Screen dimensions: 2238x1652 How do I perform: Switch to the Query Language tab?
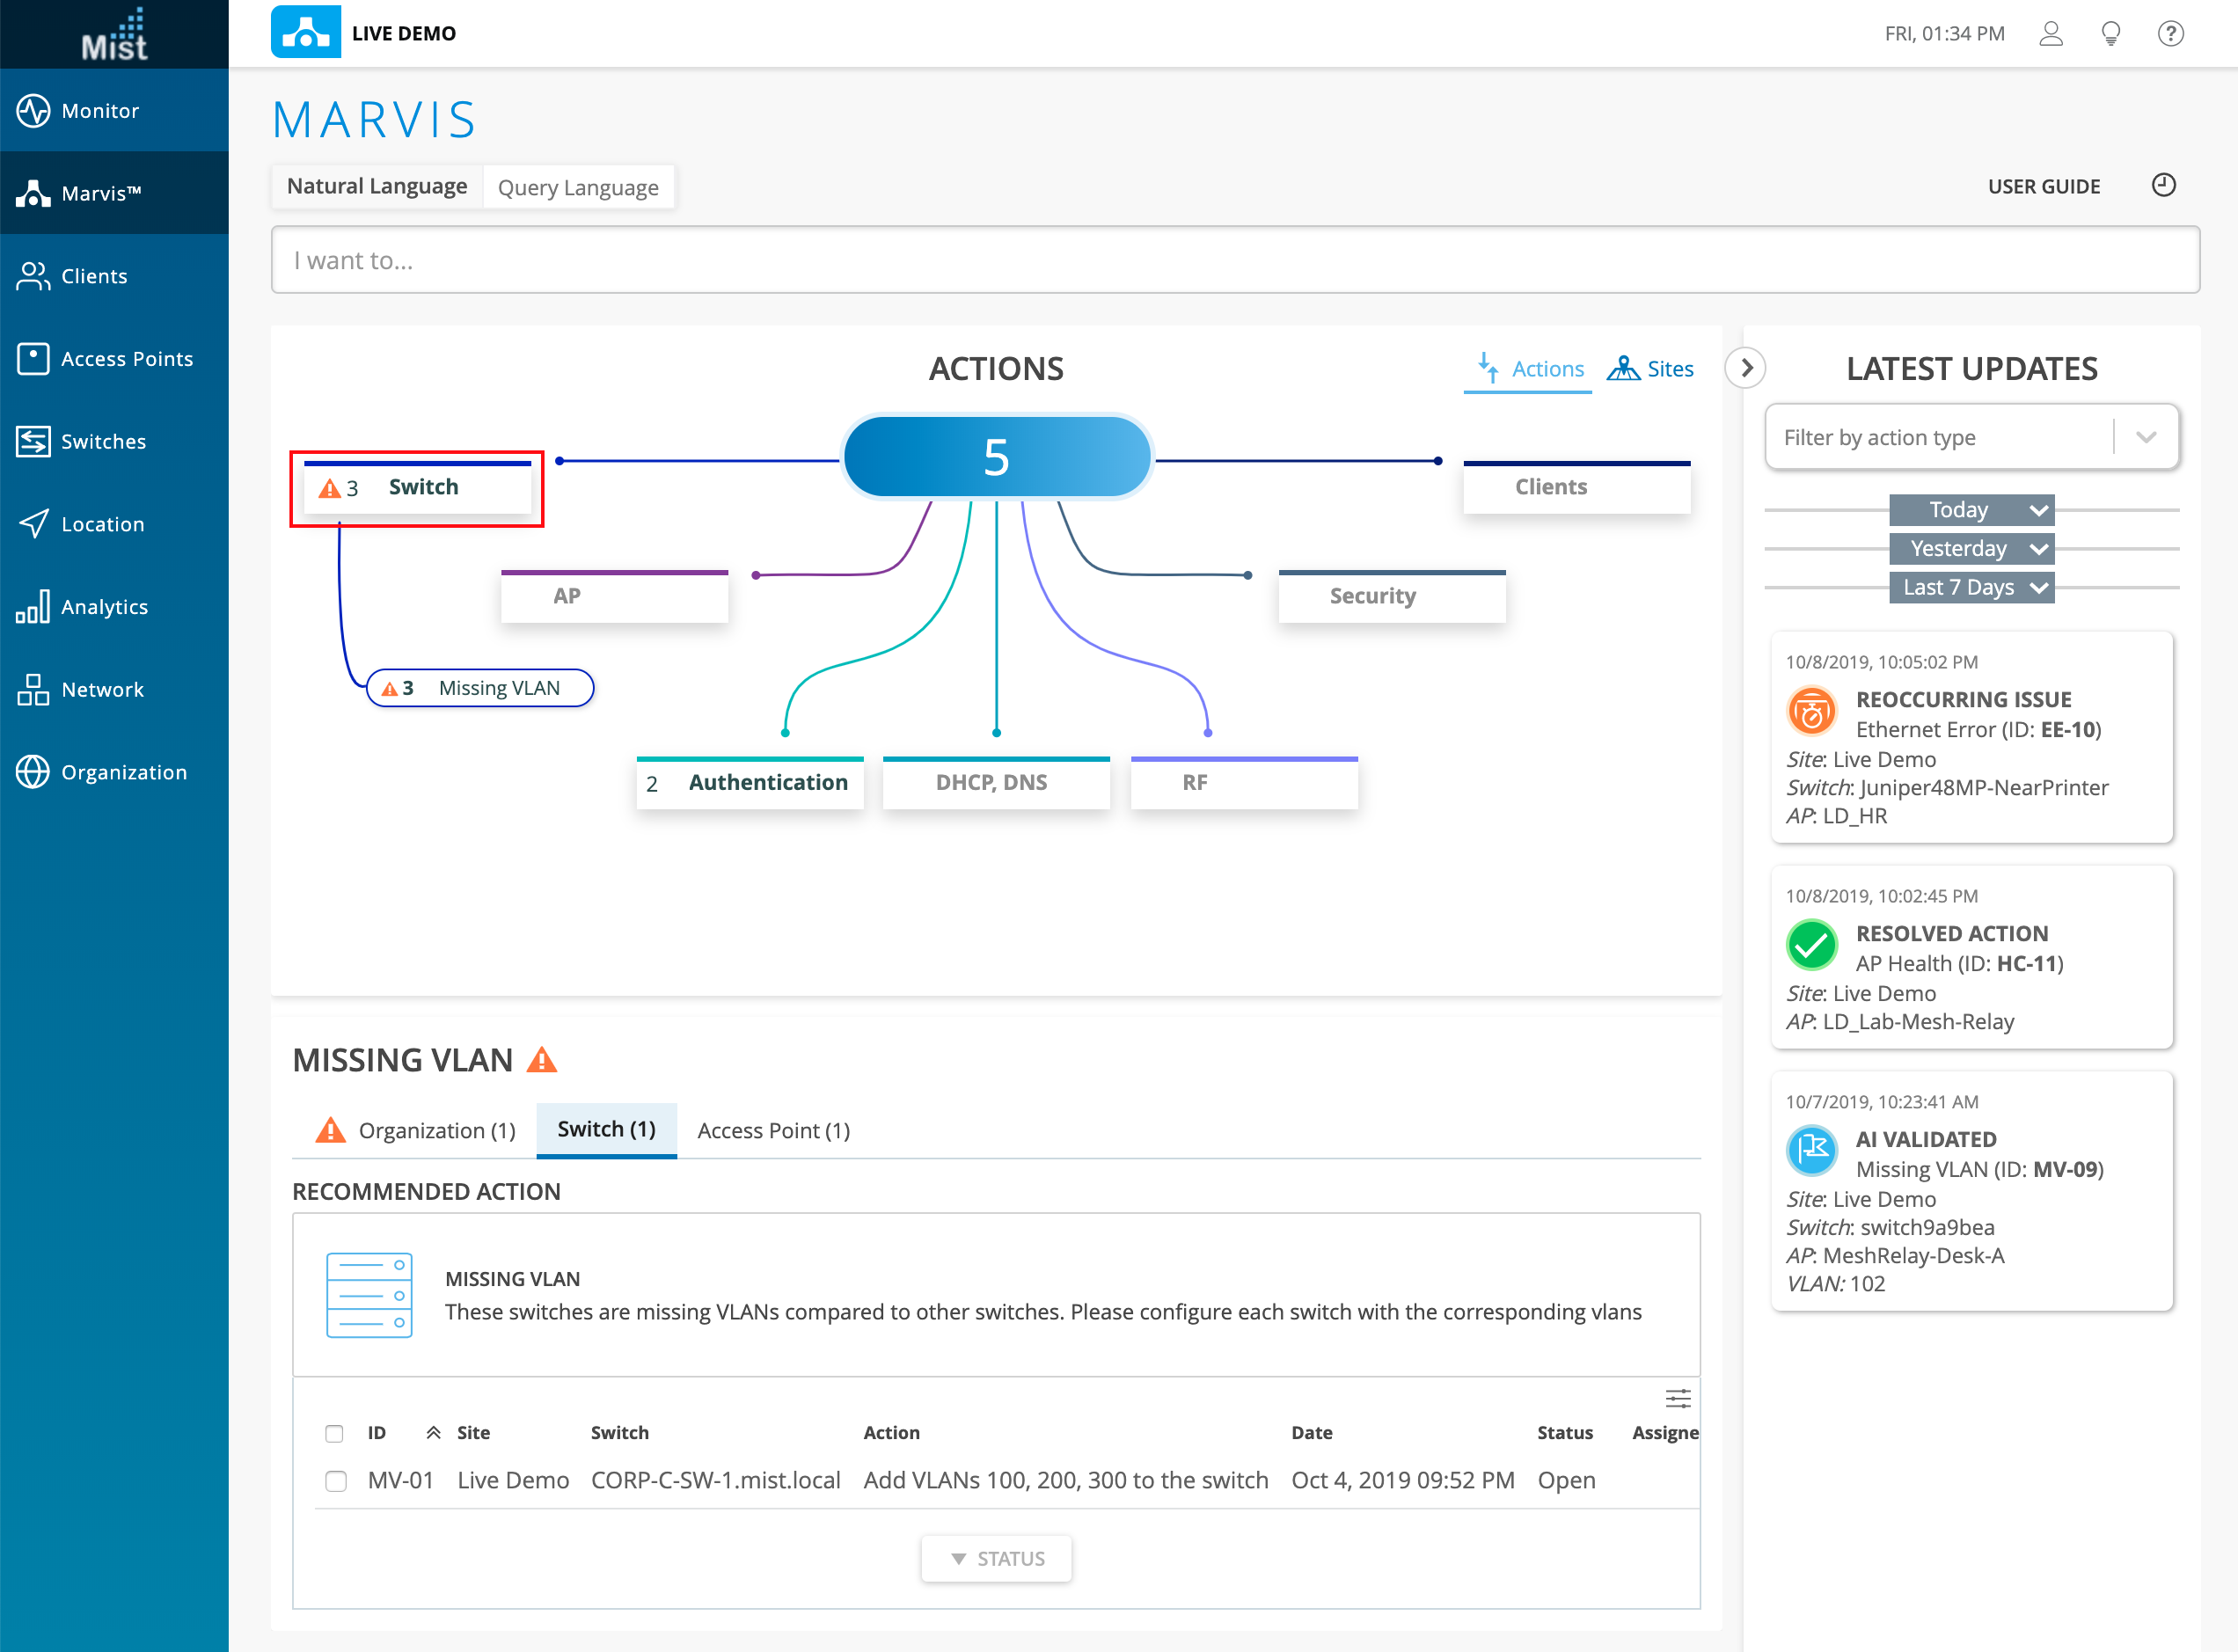click(x=577, y=188)
